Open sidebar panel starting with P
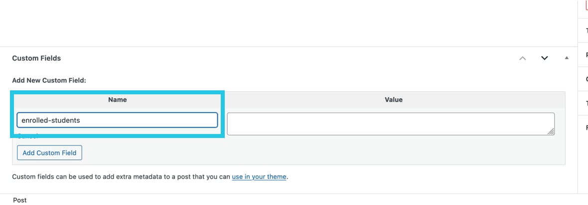Viewport: 588px width, 205px height. 587,55
